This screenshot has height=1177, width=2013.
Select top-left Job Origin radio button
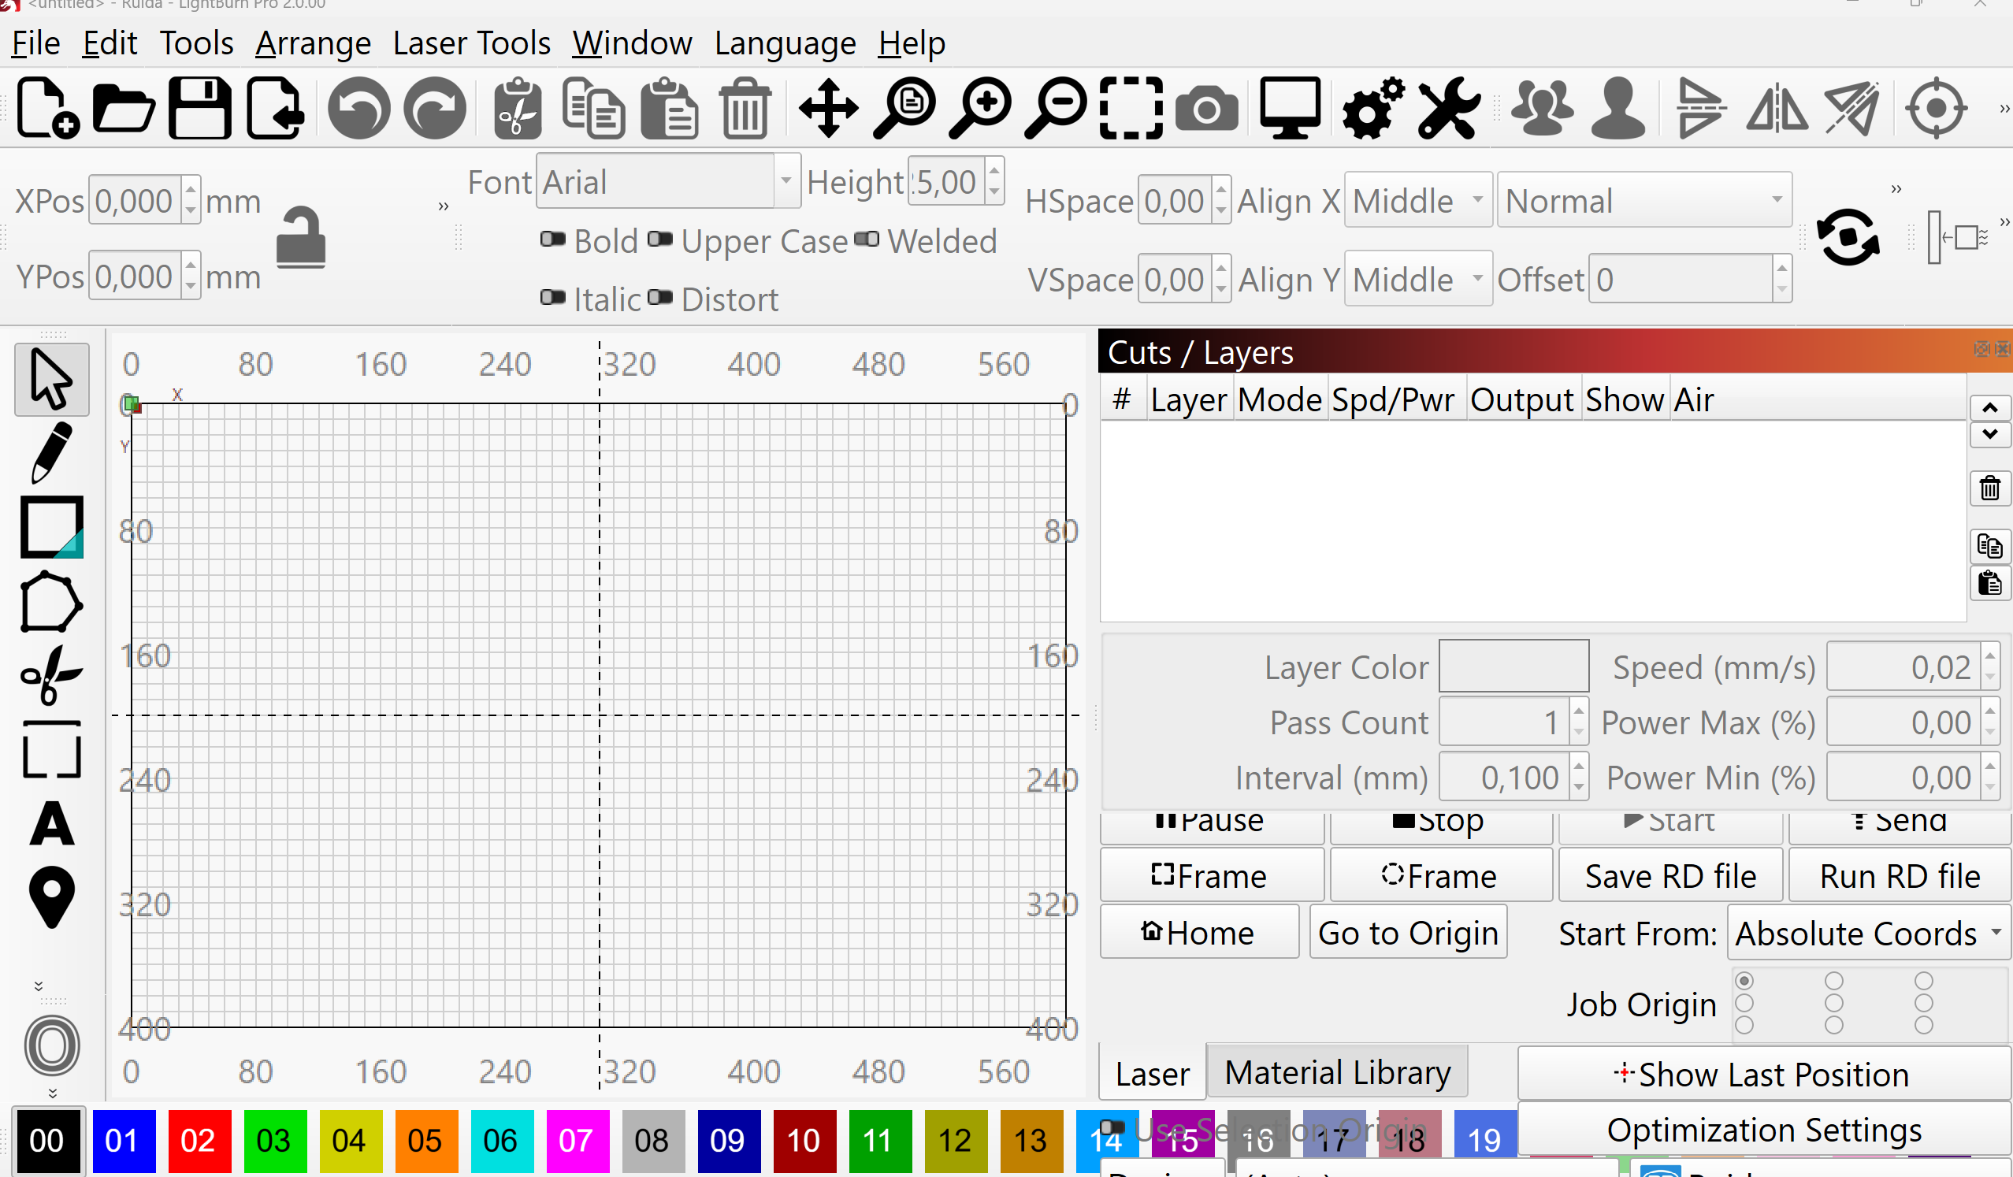[1744, 980]
